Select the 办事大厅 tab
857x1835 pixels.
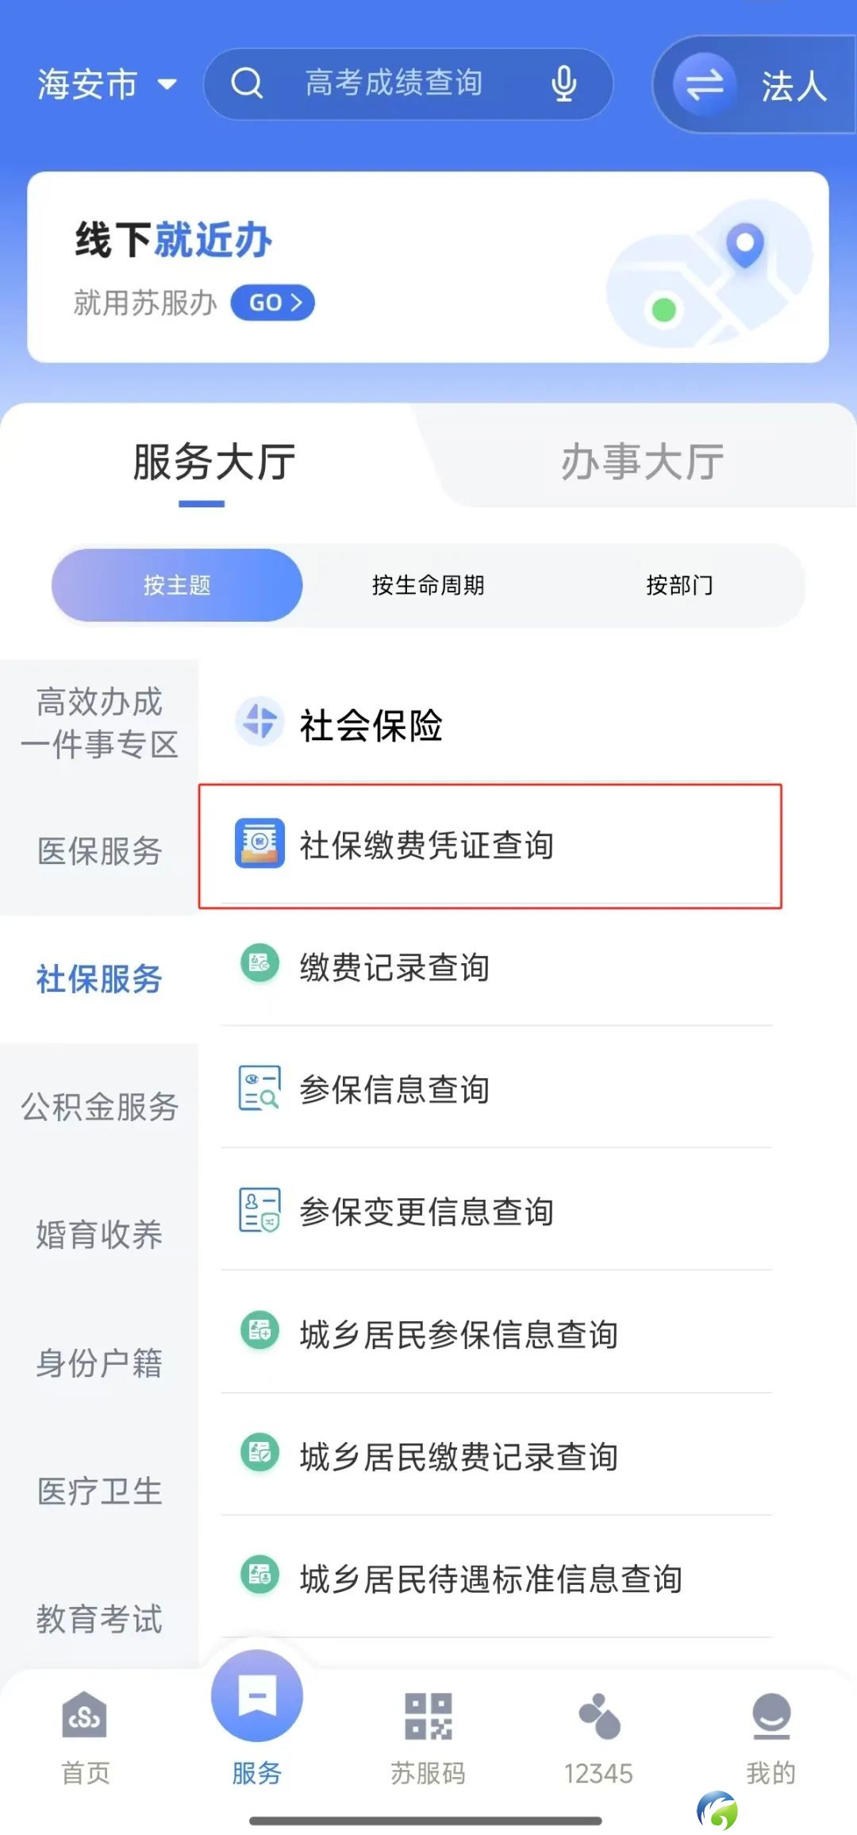click(642, 461)
